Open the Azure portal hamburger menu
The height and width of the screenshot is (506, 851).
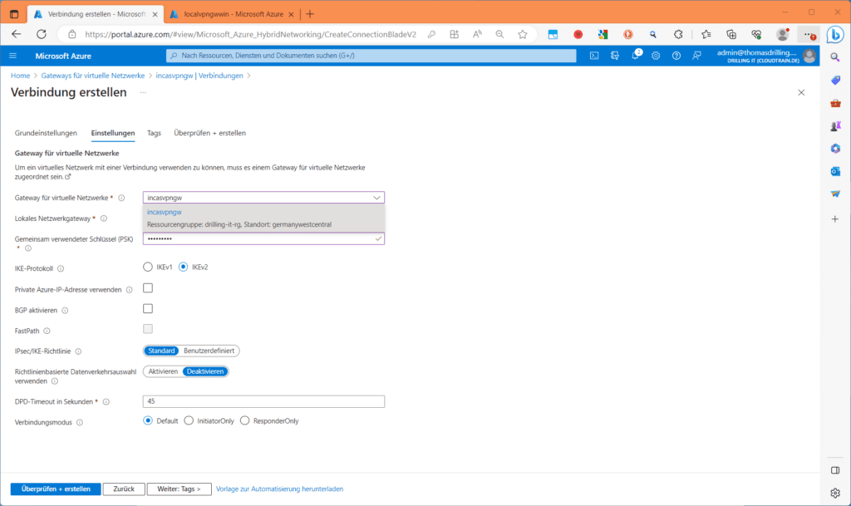pyautogui.click(x=13, y=56)
